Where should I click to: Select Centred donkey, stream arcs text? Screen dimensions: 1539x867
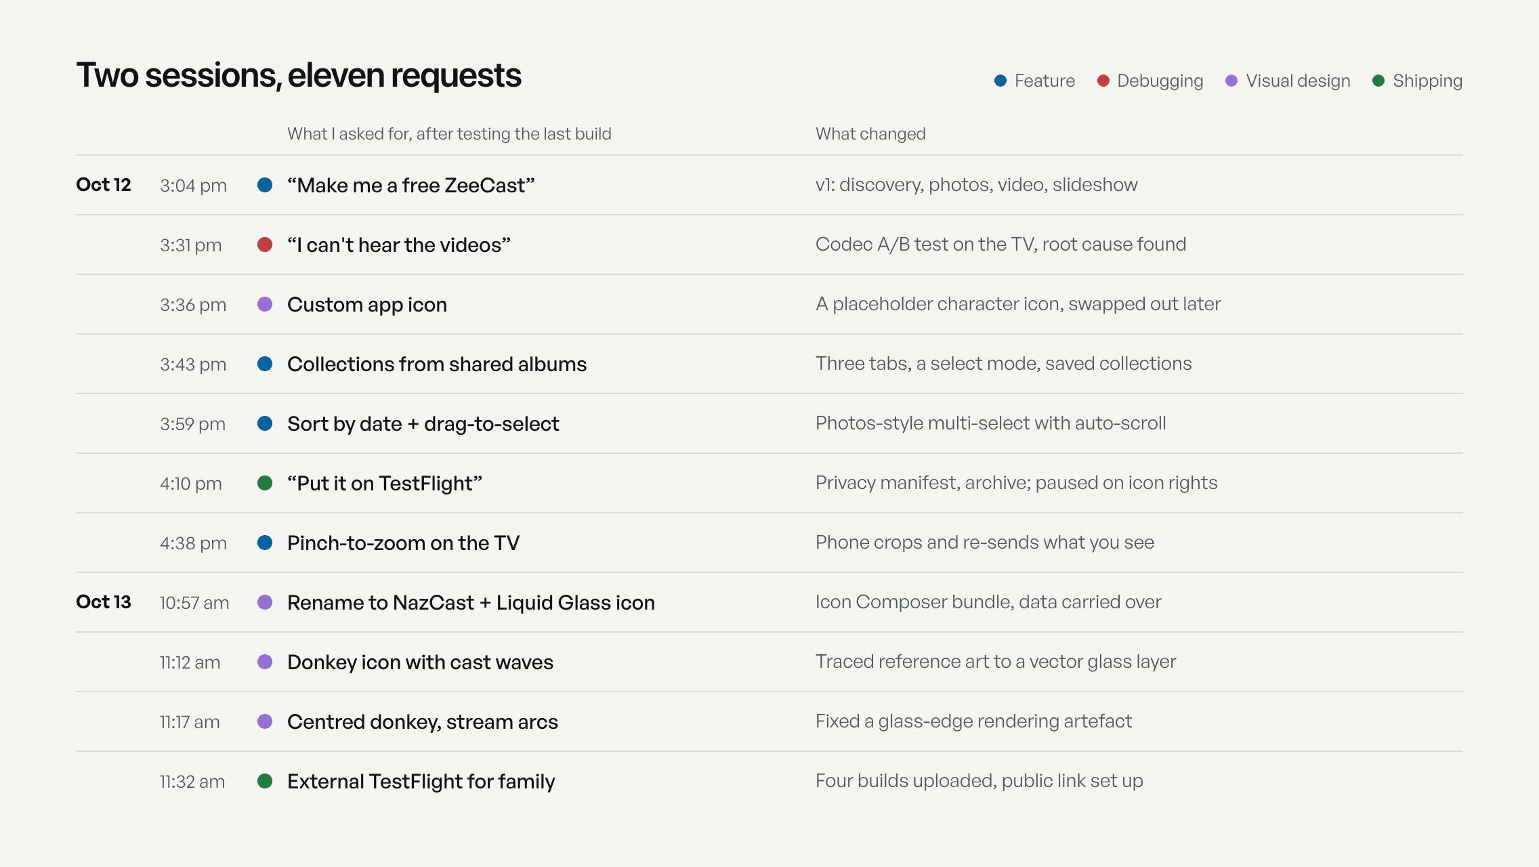(423, 722)
